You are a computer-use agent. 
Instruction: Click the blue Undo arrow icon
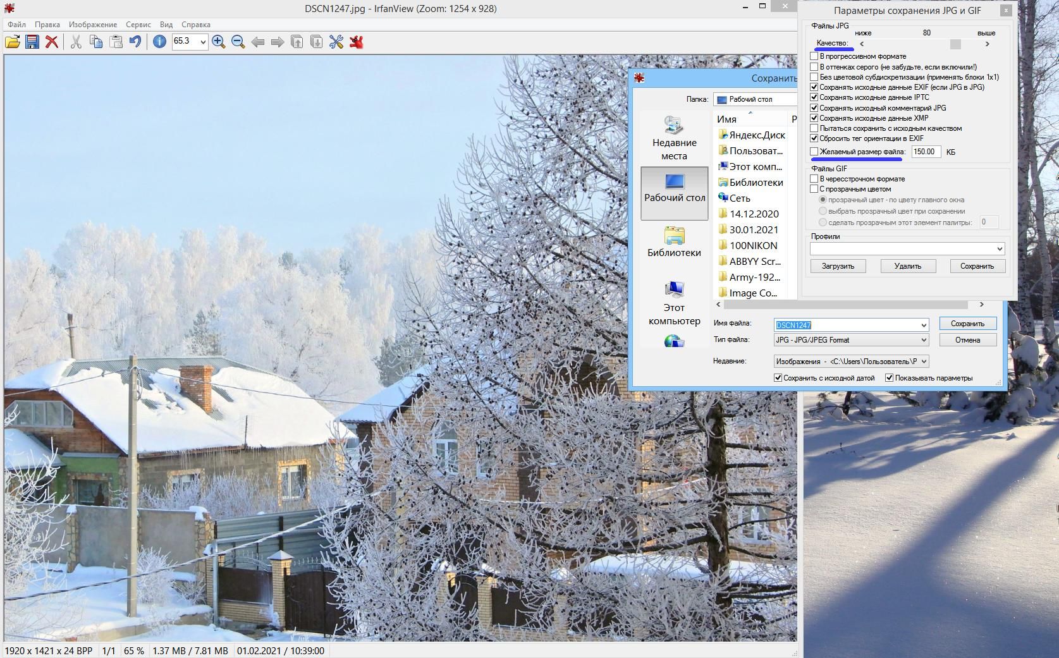pyautogui.click(x=135, y=42)
